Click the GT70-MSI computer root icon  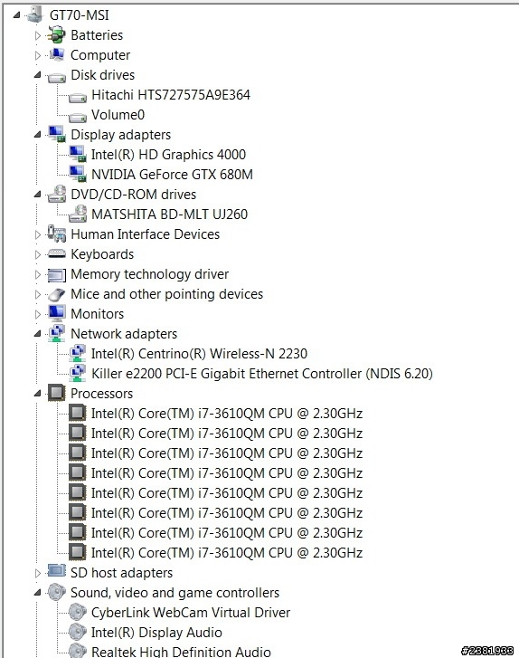click(34, 14)
